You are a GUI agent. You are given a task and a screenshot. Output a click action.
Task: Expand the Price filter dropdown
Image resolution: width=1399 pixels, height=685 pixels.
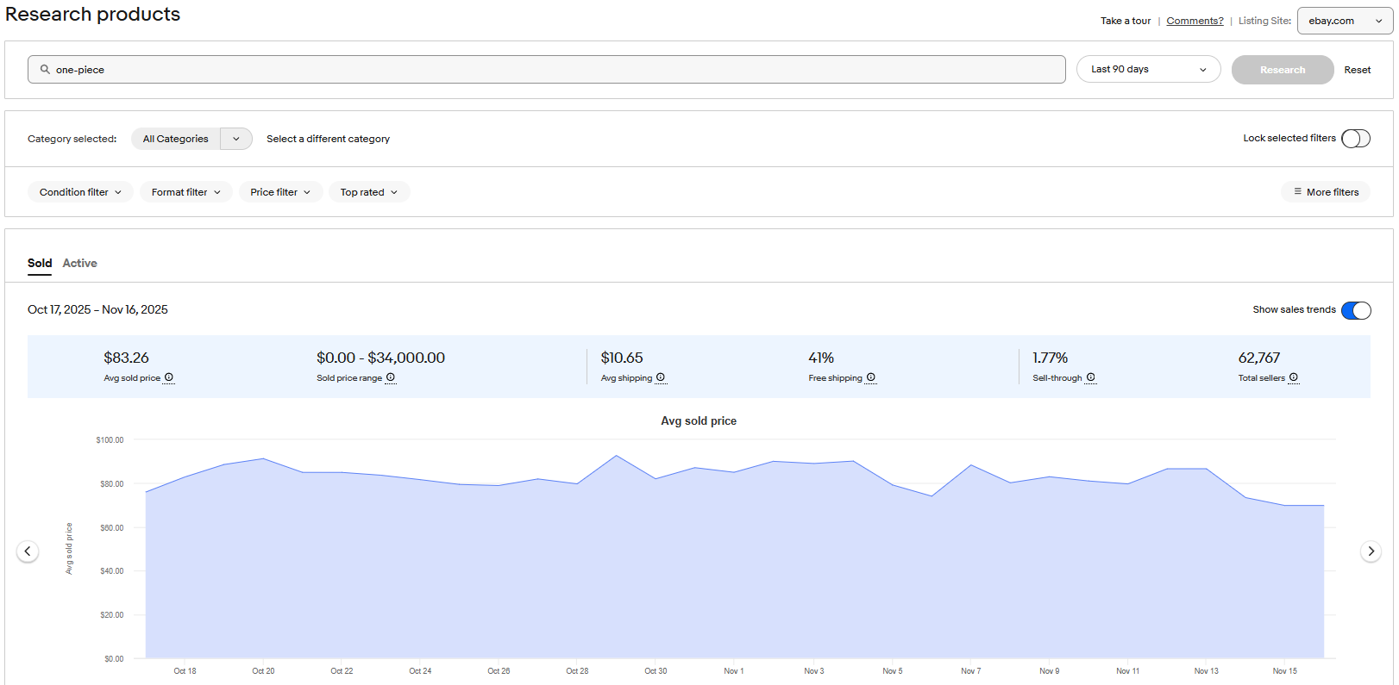(280, 192)
